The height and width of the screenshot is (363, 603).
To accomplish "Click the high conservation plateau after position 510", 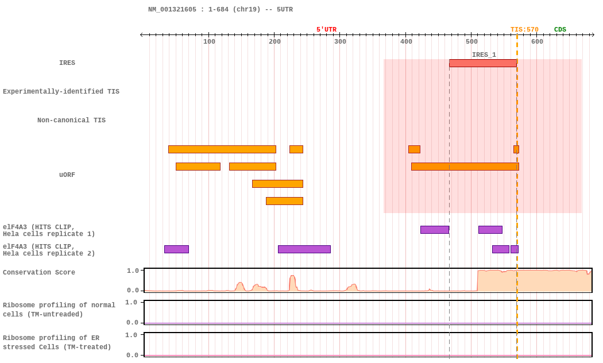I will pos(534,281).
